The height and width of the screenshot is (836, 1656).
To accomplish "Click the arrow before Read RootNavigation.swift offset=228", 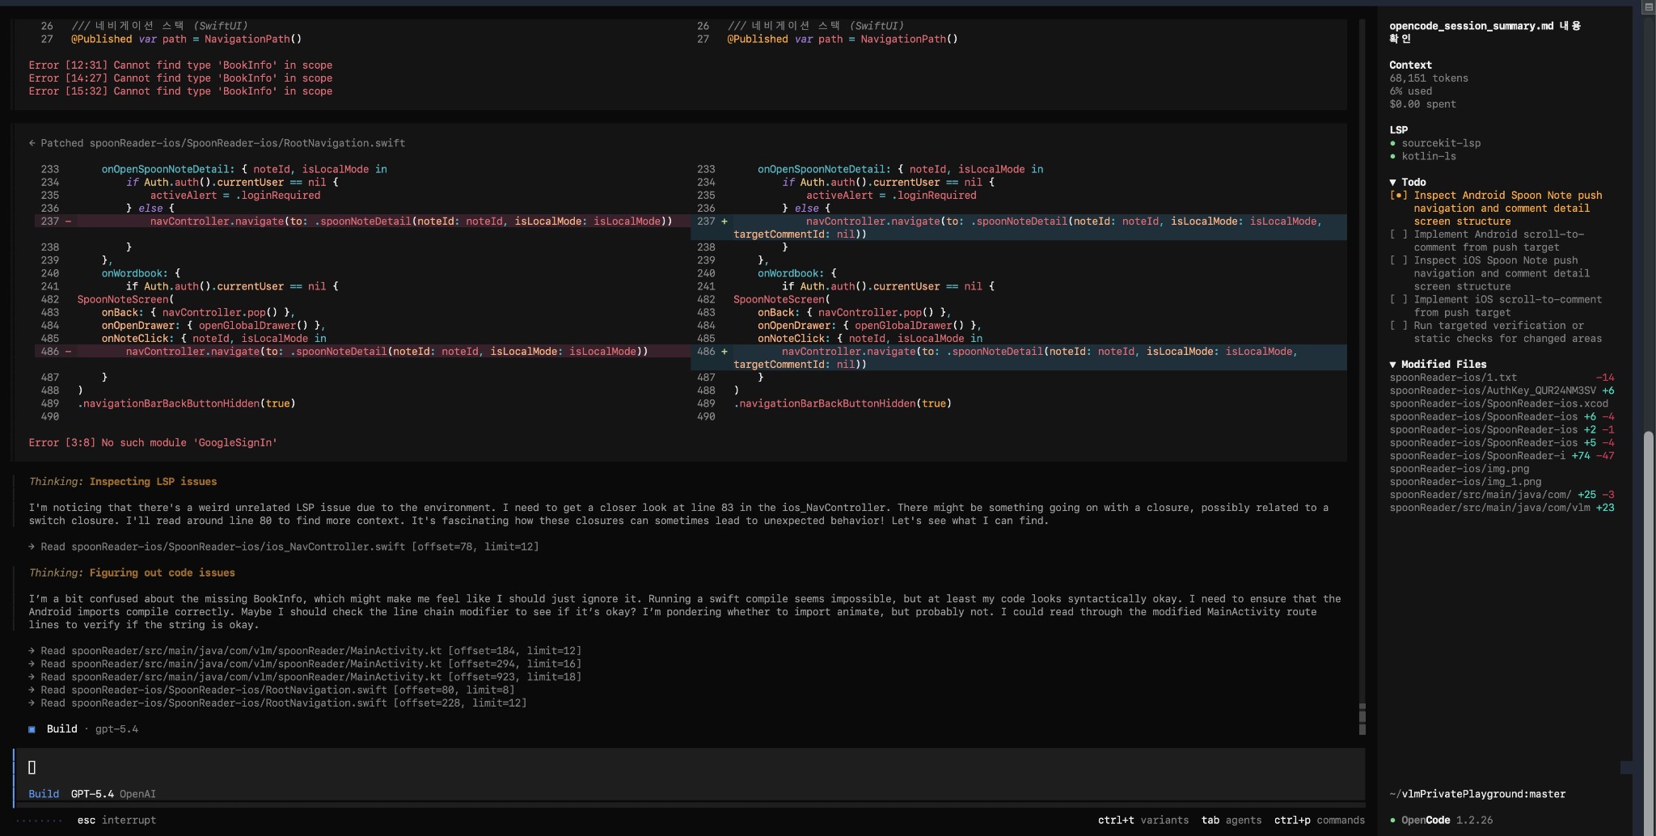I will coord(32,703).
